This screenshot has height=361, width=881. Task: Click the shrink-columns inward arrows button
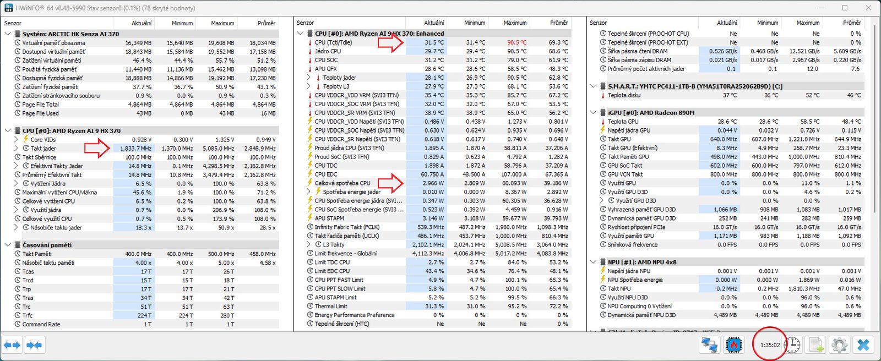[x=34, y=345]
